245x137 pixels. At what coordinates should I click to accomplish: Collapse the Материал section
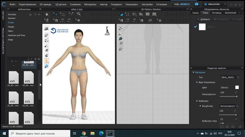point(194,72)
